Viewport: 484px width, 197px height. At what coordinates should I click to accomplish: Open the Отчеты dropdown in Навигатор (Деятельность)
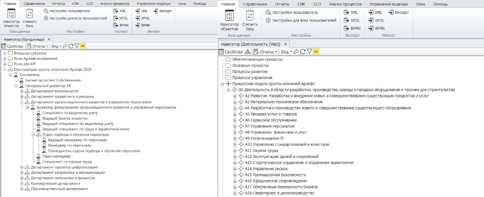tap(265, 52)
